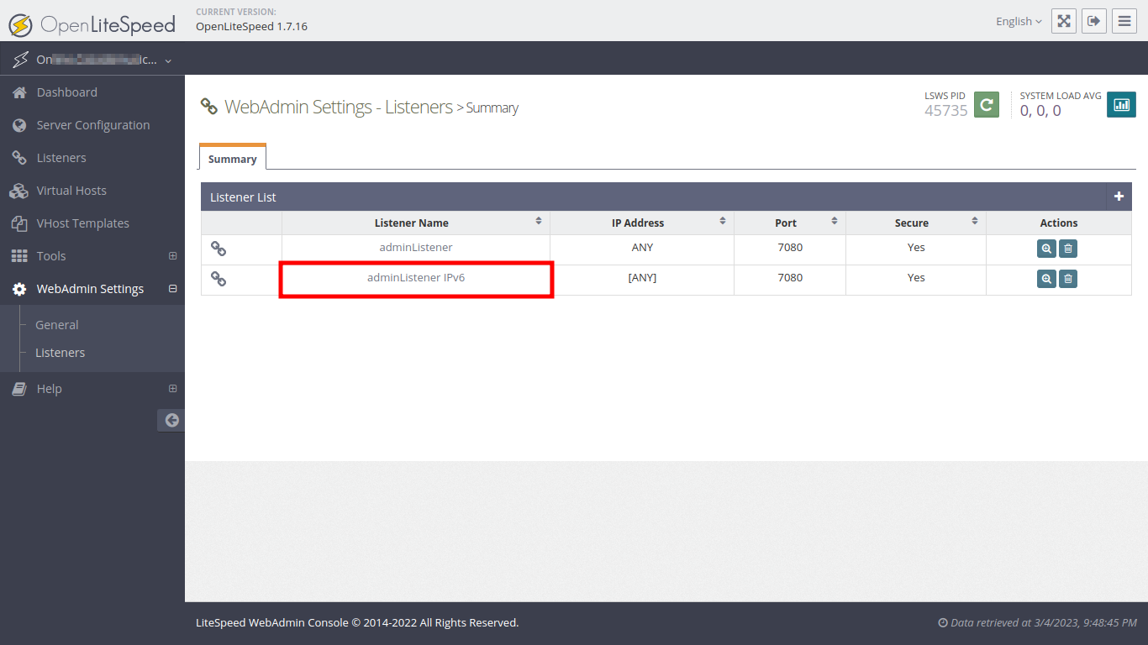Open the adminListener link

point(416,248)
